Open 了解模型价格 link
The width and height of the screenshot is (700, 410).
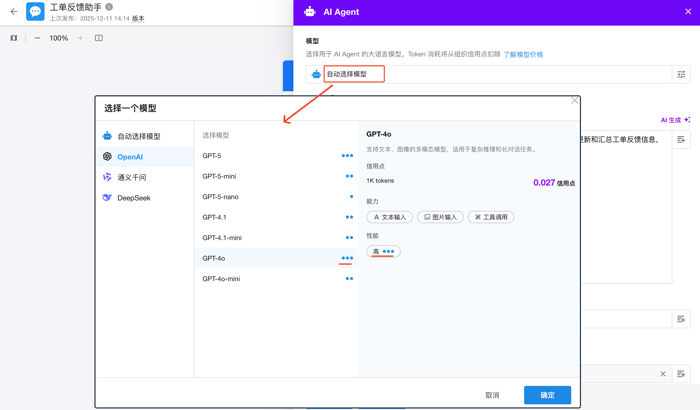click(523, 55)
